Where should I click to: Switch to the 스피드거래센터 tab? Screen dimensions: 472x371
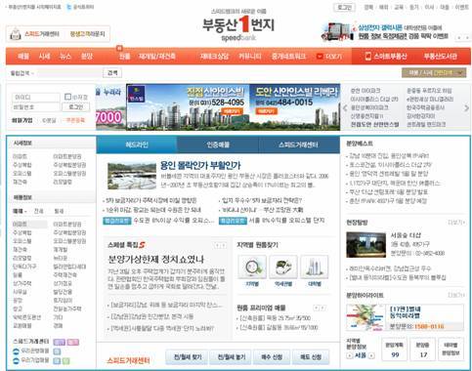click(x=299, y=144)
